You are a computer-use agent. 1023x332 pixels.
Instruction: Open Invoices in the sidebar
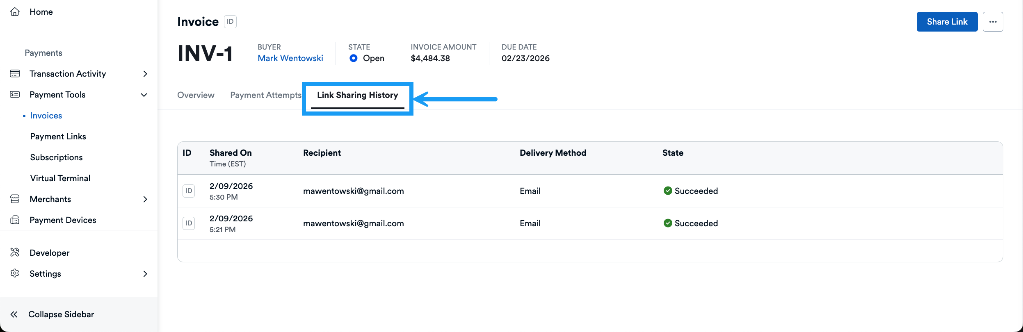pyautogui.click(x=46, y=116)
